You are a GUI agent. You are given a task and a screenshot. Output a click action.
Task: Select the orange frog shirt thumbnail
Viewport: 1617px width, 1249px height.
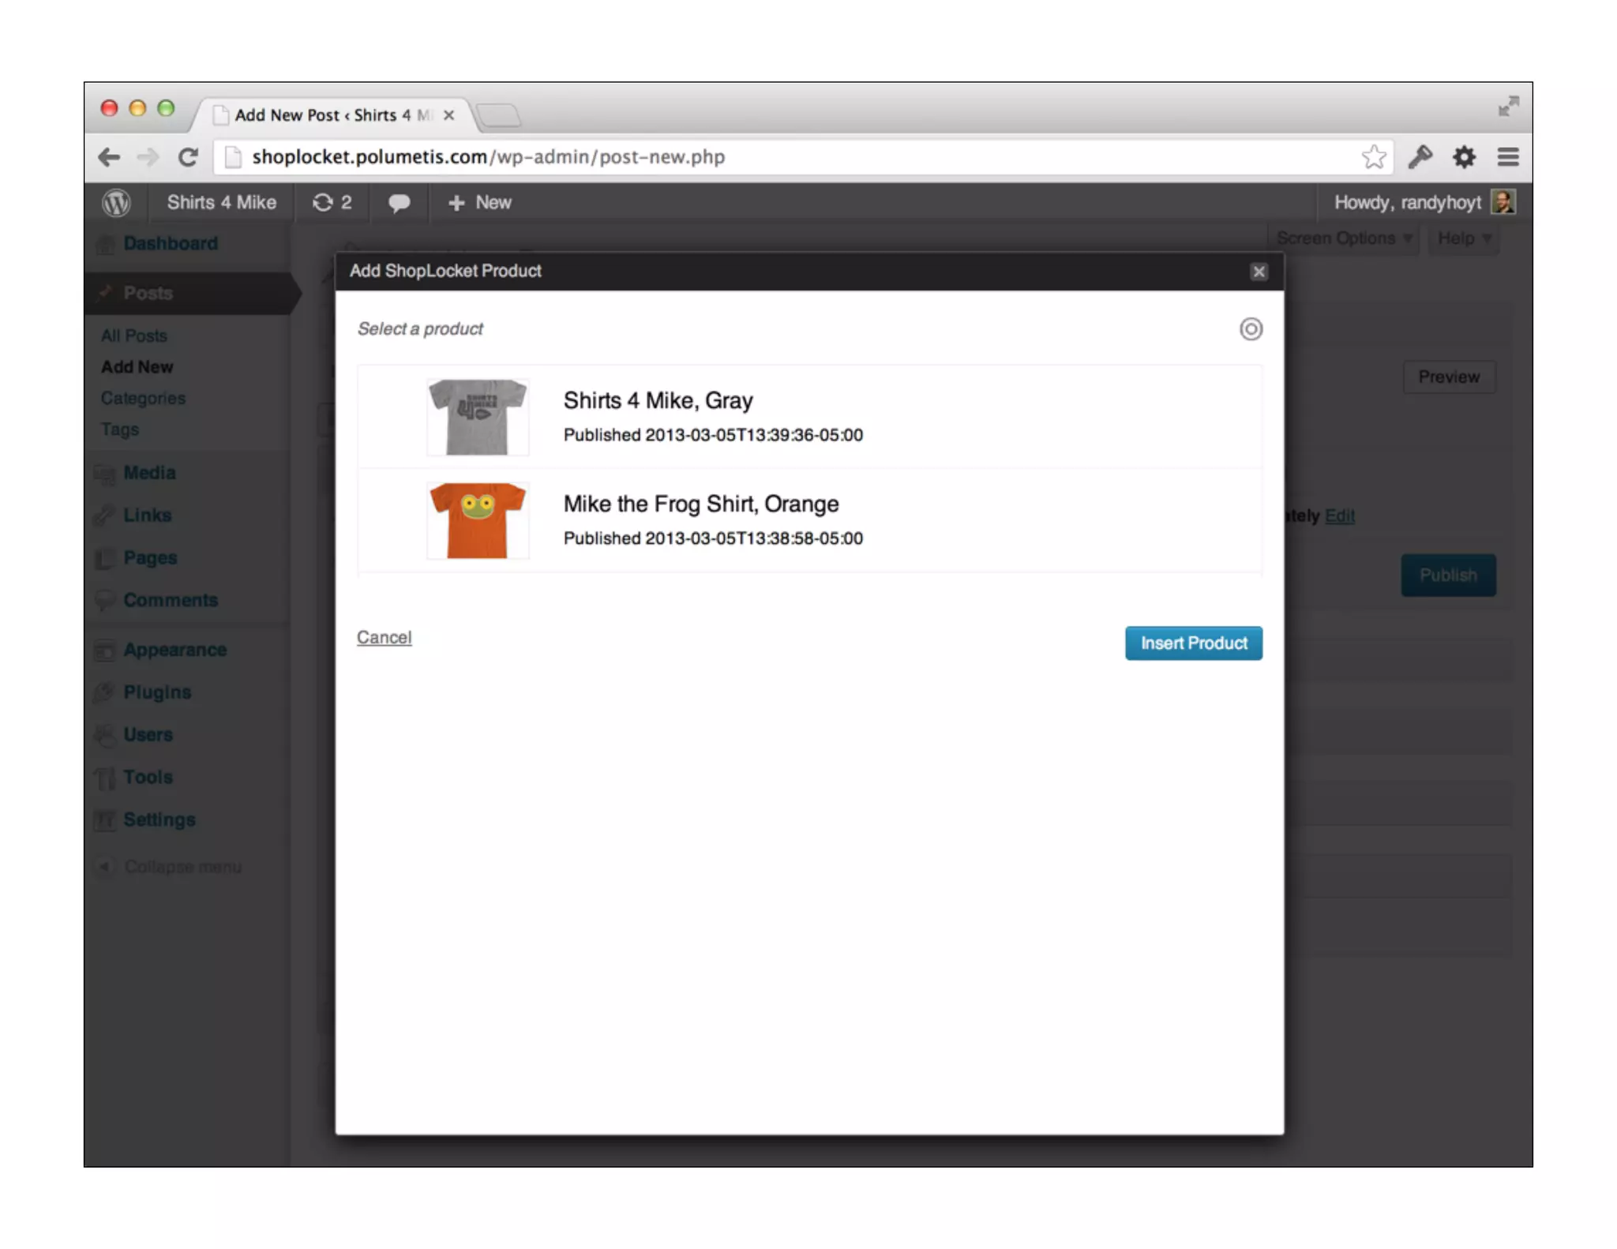(478, 520)
